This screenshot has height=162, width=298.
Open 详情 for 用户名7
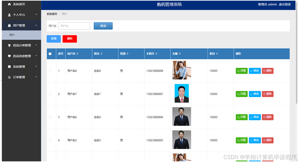242,94
